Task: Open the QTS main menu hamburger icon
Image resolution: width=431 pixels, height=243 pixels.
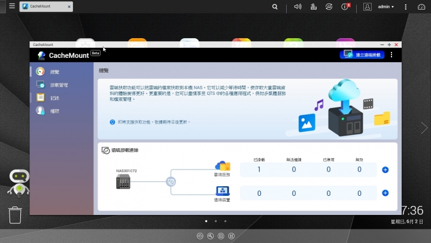Action: tap(12, 6)
